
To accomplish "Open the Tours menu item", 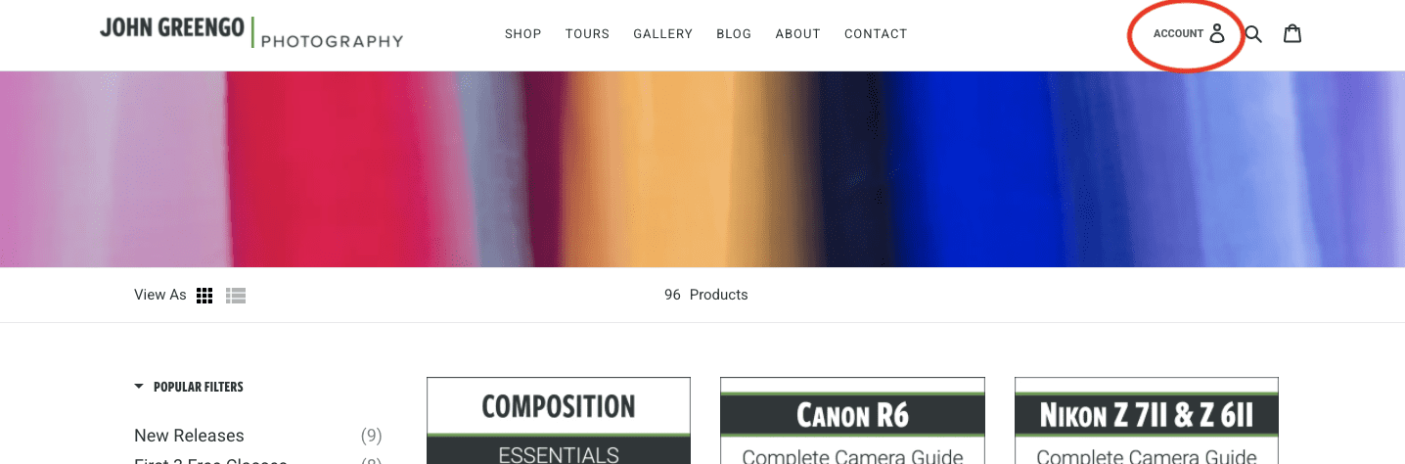I will point(587,34).
